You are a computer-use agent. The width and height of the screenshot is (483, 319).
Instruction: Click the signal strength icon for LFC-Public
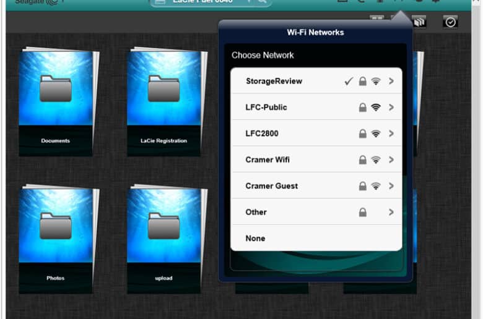376,108
